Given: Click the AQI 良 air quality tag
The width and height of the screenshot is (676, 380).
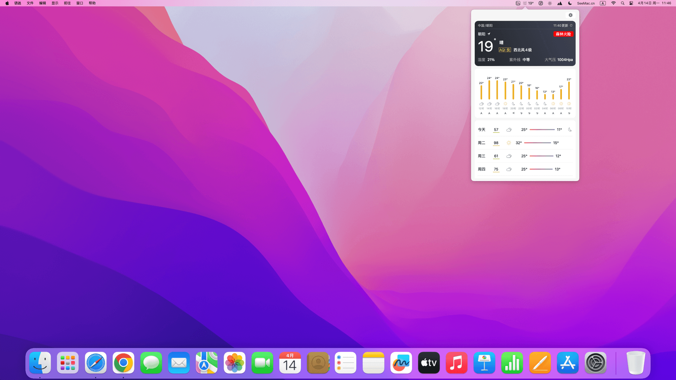Looking at the screenshot, I should (504, 50).
